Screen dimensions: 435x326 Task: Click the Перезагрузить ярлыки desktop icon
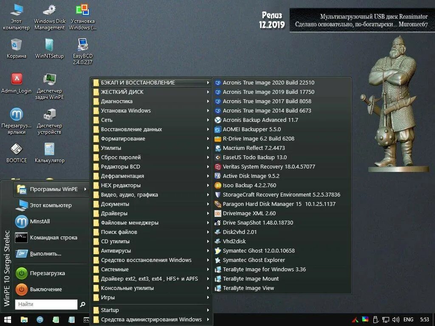17,121
